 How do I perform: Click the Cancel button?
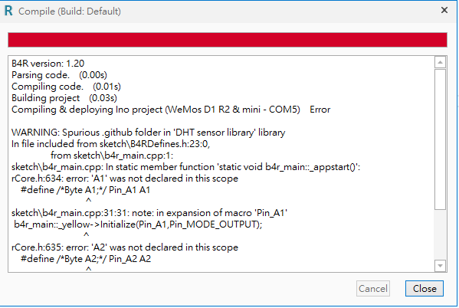point(373,289)
